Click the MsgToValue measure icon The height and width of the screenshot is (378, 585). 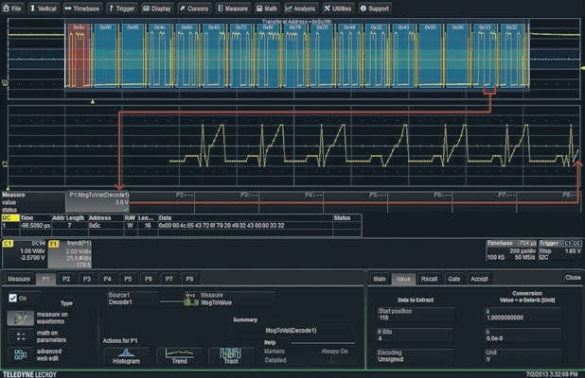pos(190,299)
